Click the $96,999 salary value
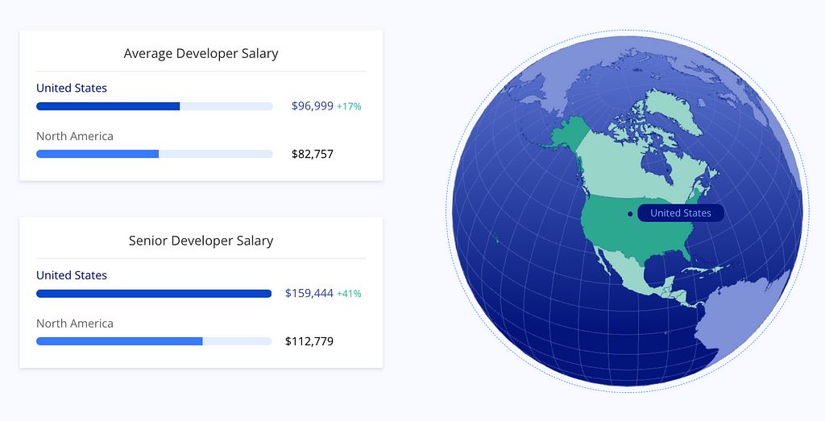The image size is (825, 421). tap(313, 106)
